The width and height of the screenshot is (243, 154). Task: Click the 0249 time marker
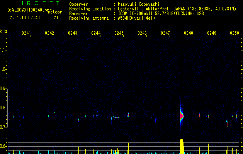point(212,33)
